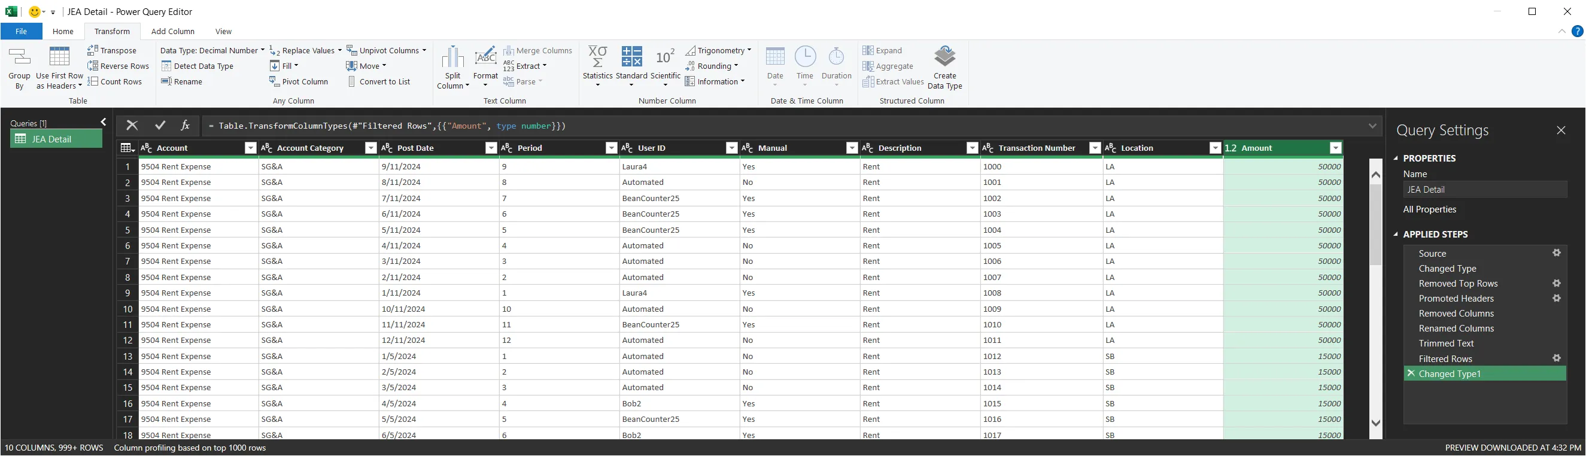Viewport: 1586px width, 456px height.
Task: Open the Split Column tool
Action: (453, 68)
